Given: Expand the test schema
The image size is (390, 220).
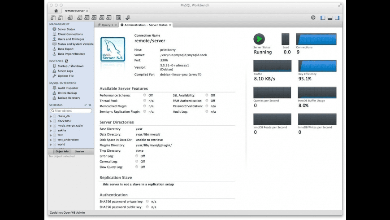Looking at the screenshot, I should click(x=51, y=135).
